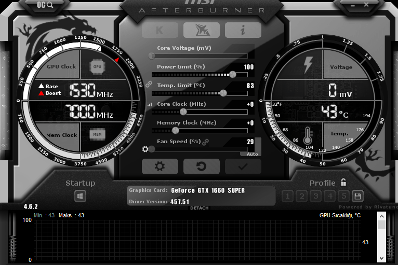Select profile slot 1

point(287,196)
